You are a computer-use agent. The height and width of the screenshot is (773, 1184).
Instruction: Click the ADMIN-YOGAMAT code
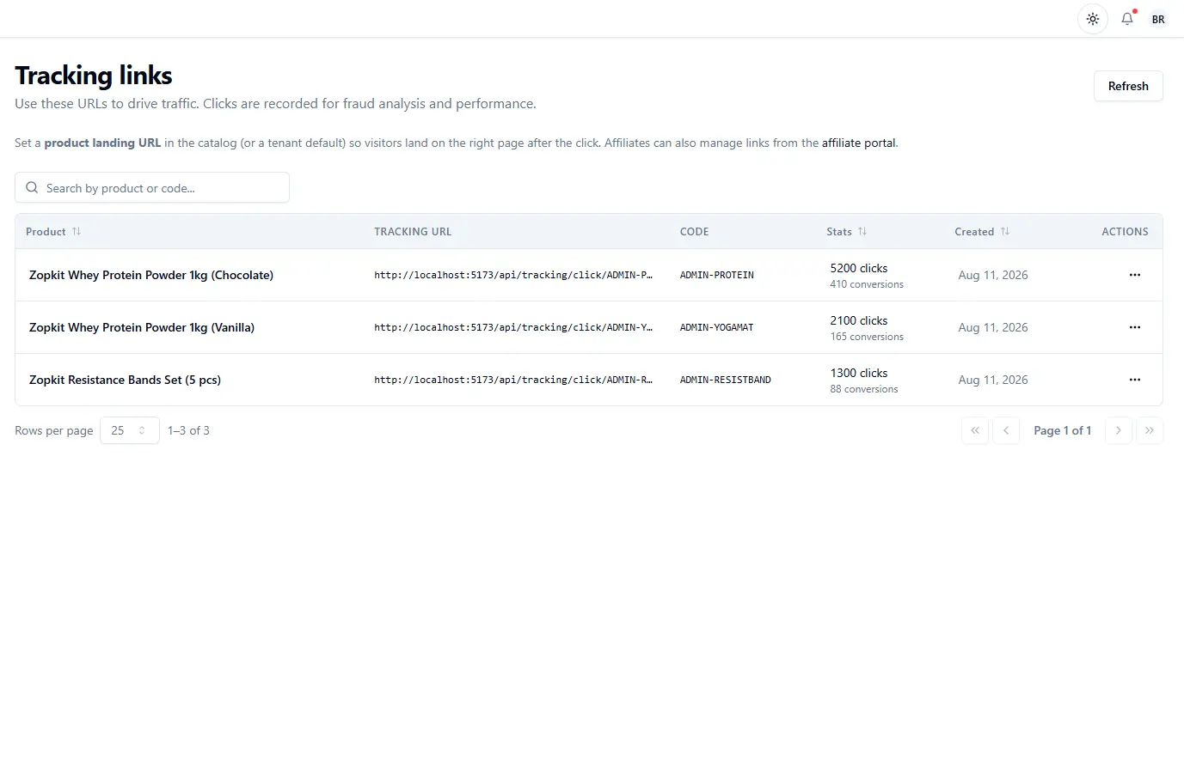coord(717,327)
